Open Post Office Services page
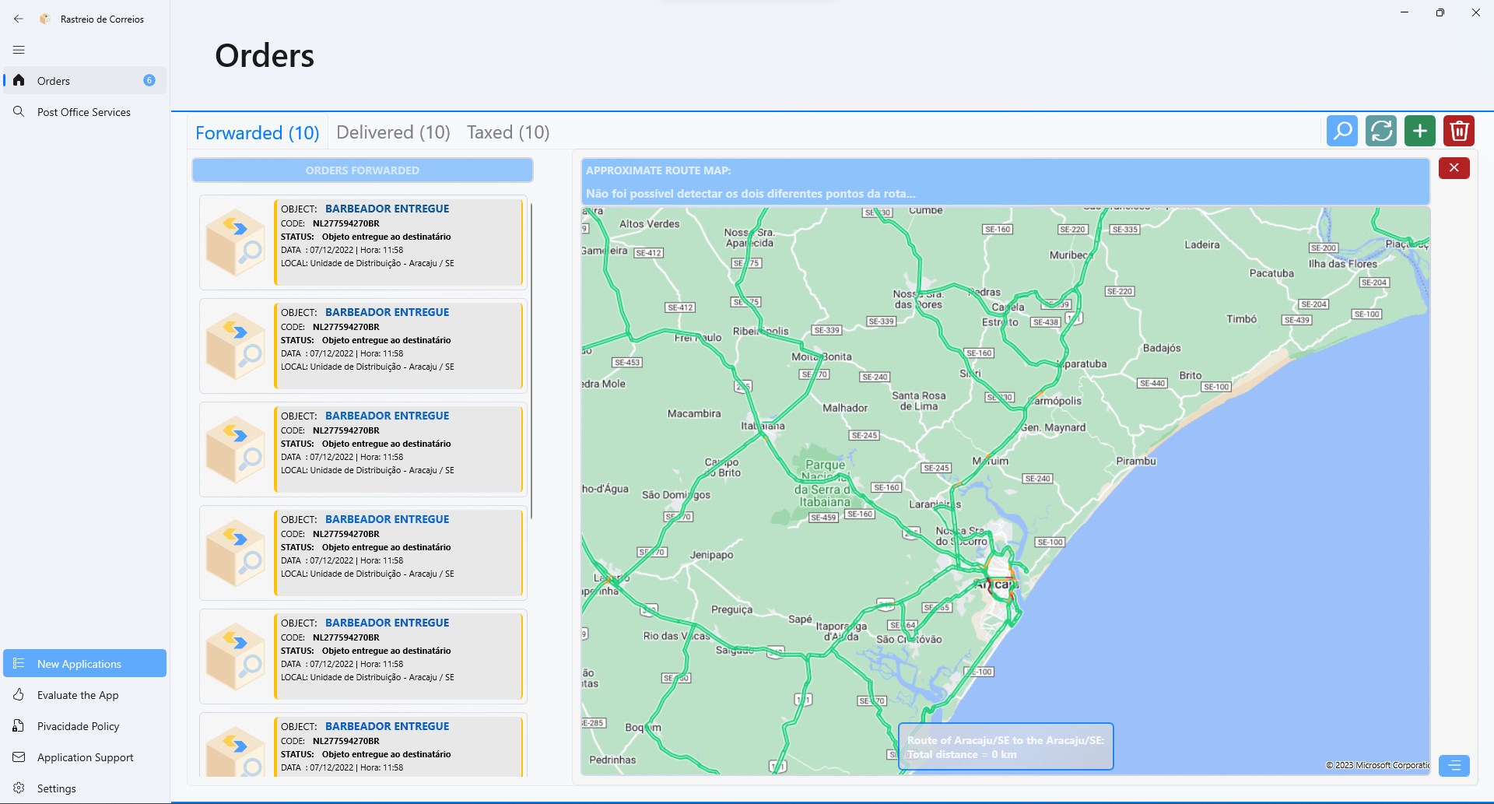Image resolution: width=1494 pixels, height=804 pixels. click(x=84, y=112)
